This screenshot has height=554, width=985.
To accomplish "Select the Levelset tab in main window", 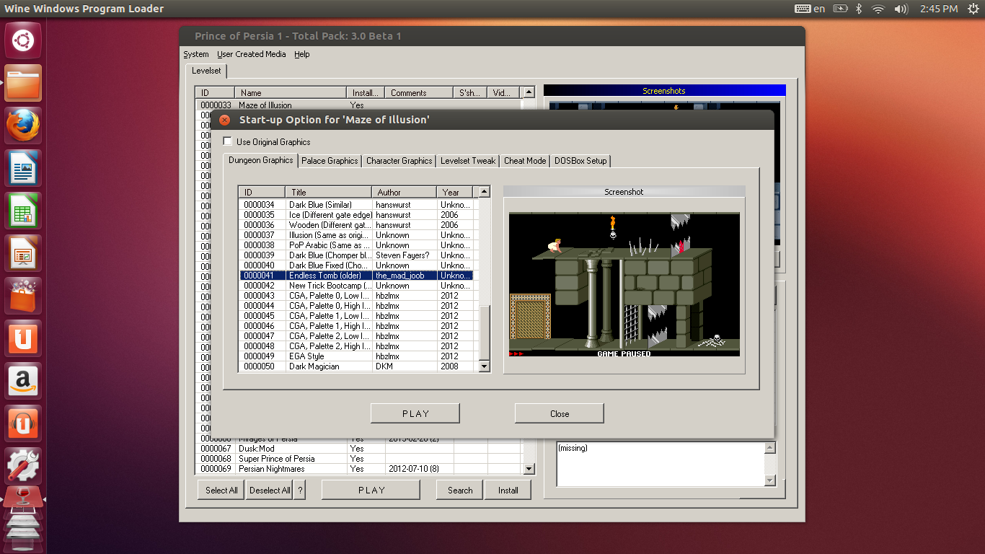I will (x=206, y=71).
